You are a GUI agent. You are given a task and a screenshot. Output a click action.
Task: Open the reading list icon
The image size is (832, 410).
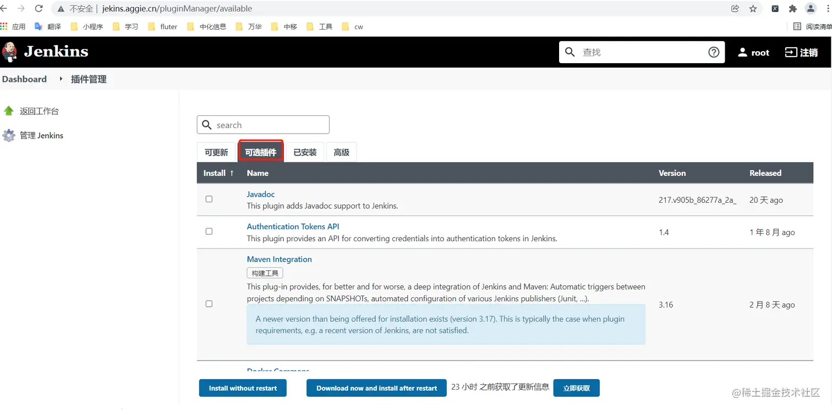pos(797,26)
